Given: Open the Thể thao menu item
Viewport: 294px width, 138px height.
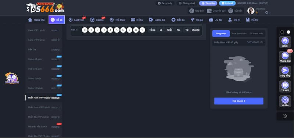Looking at the screenshot, I should click(x=117, y=20).
